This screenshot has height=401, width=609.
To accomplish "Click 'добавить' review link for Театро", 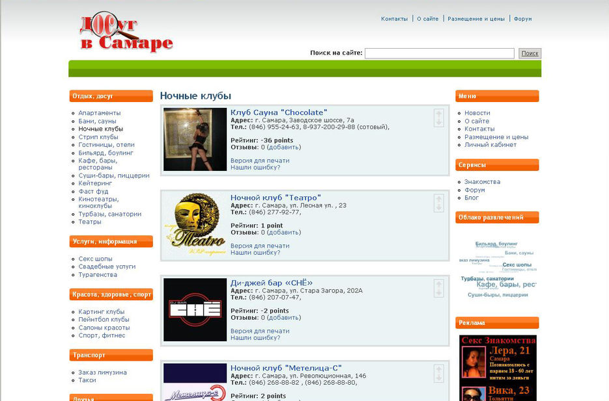I will pyautogui.click(x=283, y=233).
